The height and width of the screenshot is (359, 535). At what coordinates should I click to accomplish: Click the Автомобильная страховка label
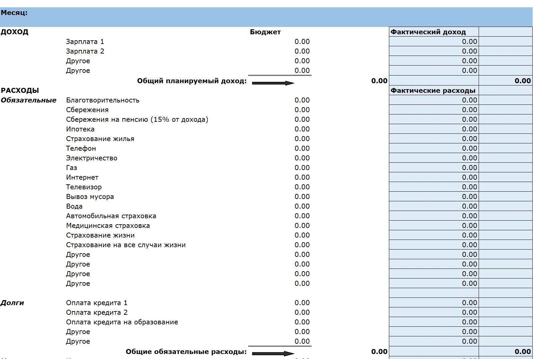pyautogui.click(x=111, y=216)
